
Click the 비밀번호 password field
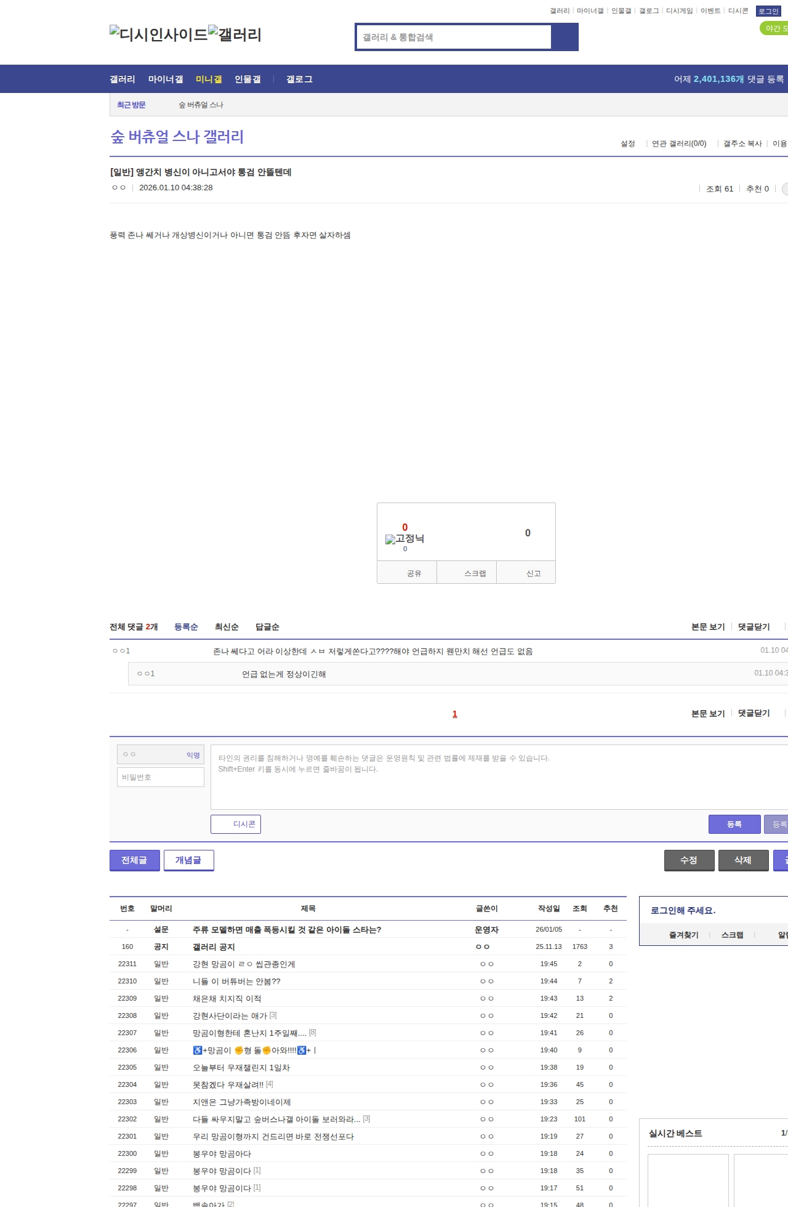[161, 777]
